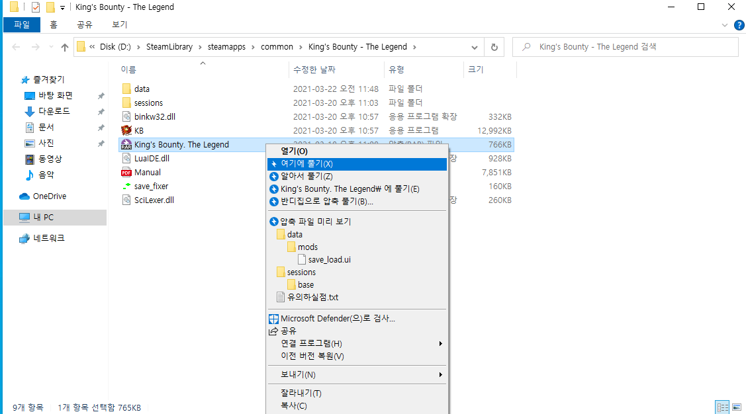Click the new folder icon in title bar
Image resolution: width=746 pixels, height=414 pixels.
tap(50, 7)
